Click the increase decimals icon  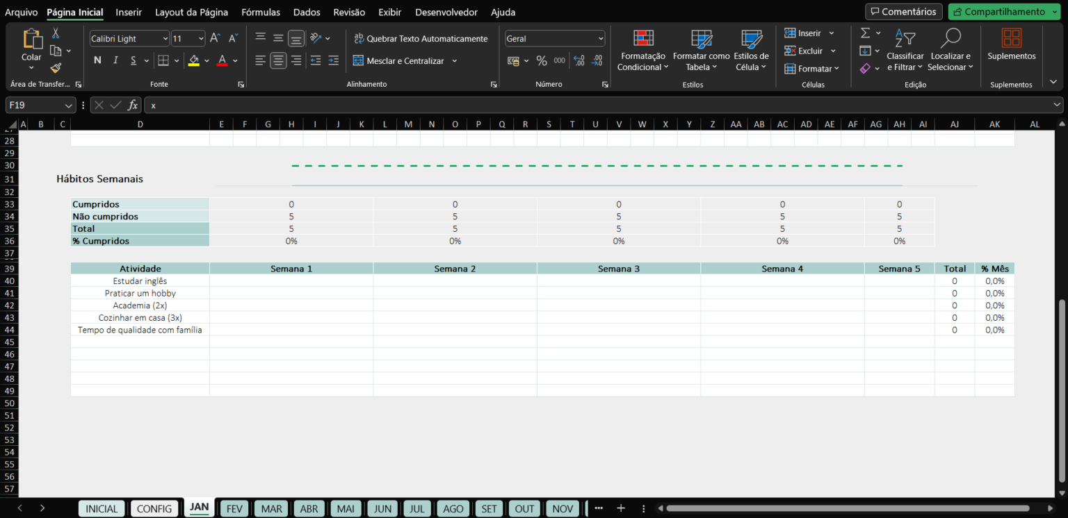(578, 60)
